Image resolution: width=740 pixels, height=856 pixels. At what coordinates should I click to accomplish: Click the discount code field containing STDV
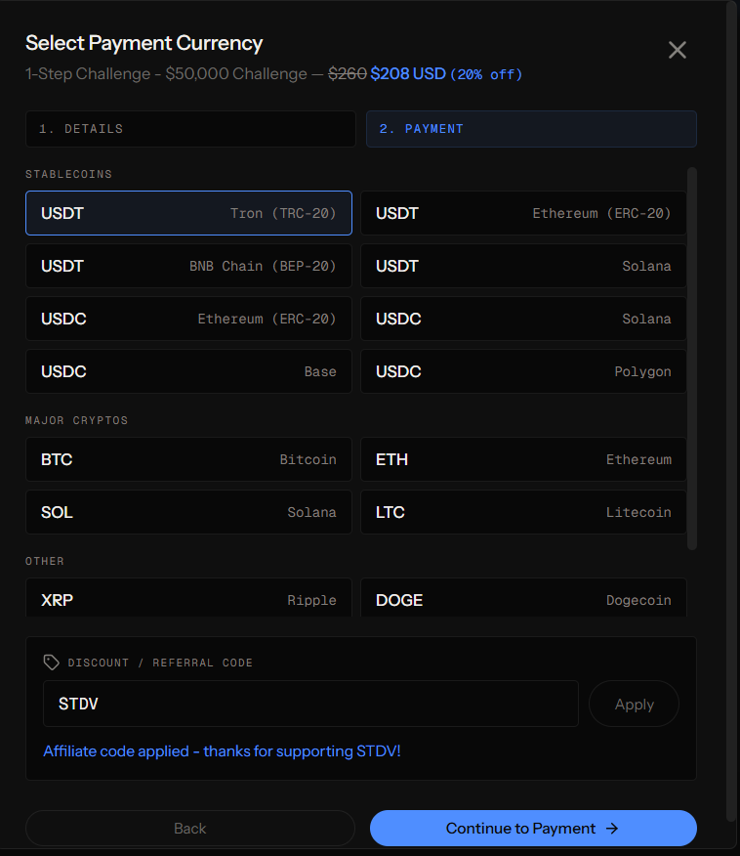pos(310,704)
